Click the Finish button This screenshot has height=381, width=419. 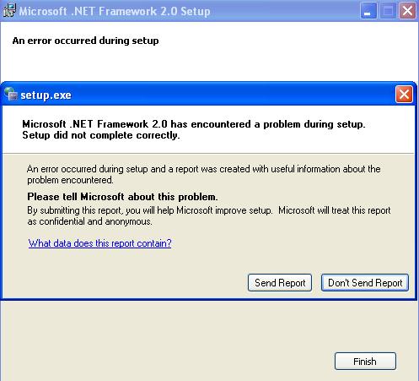click(365, 362)
